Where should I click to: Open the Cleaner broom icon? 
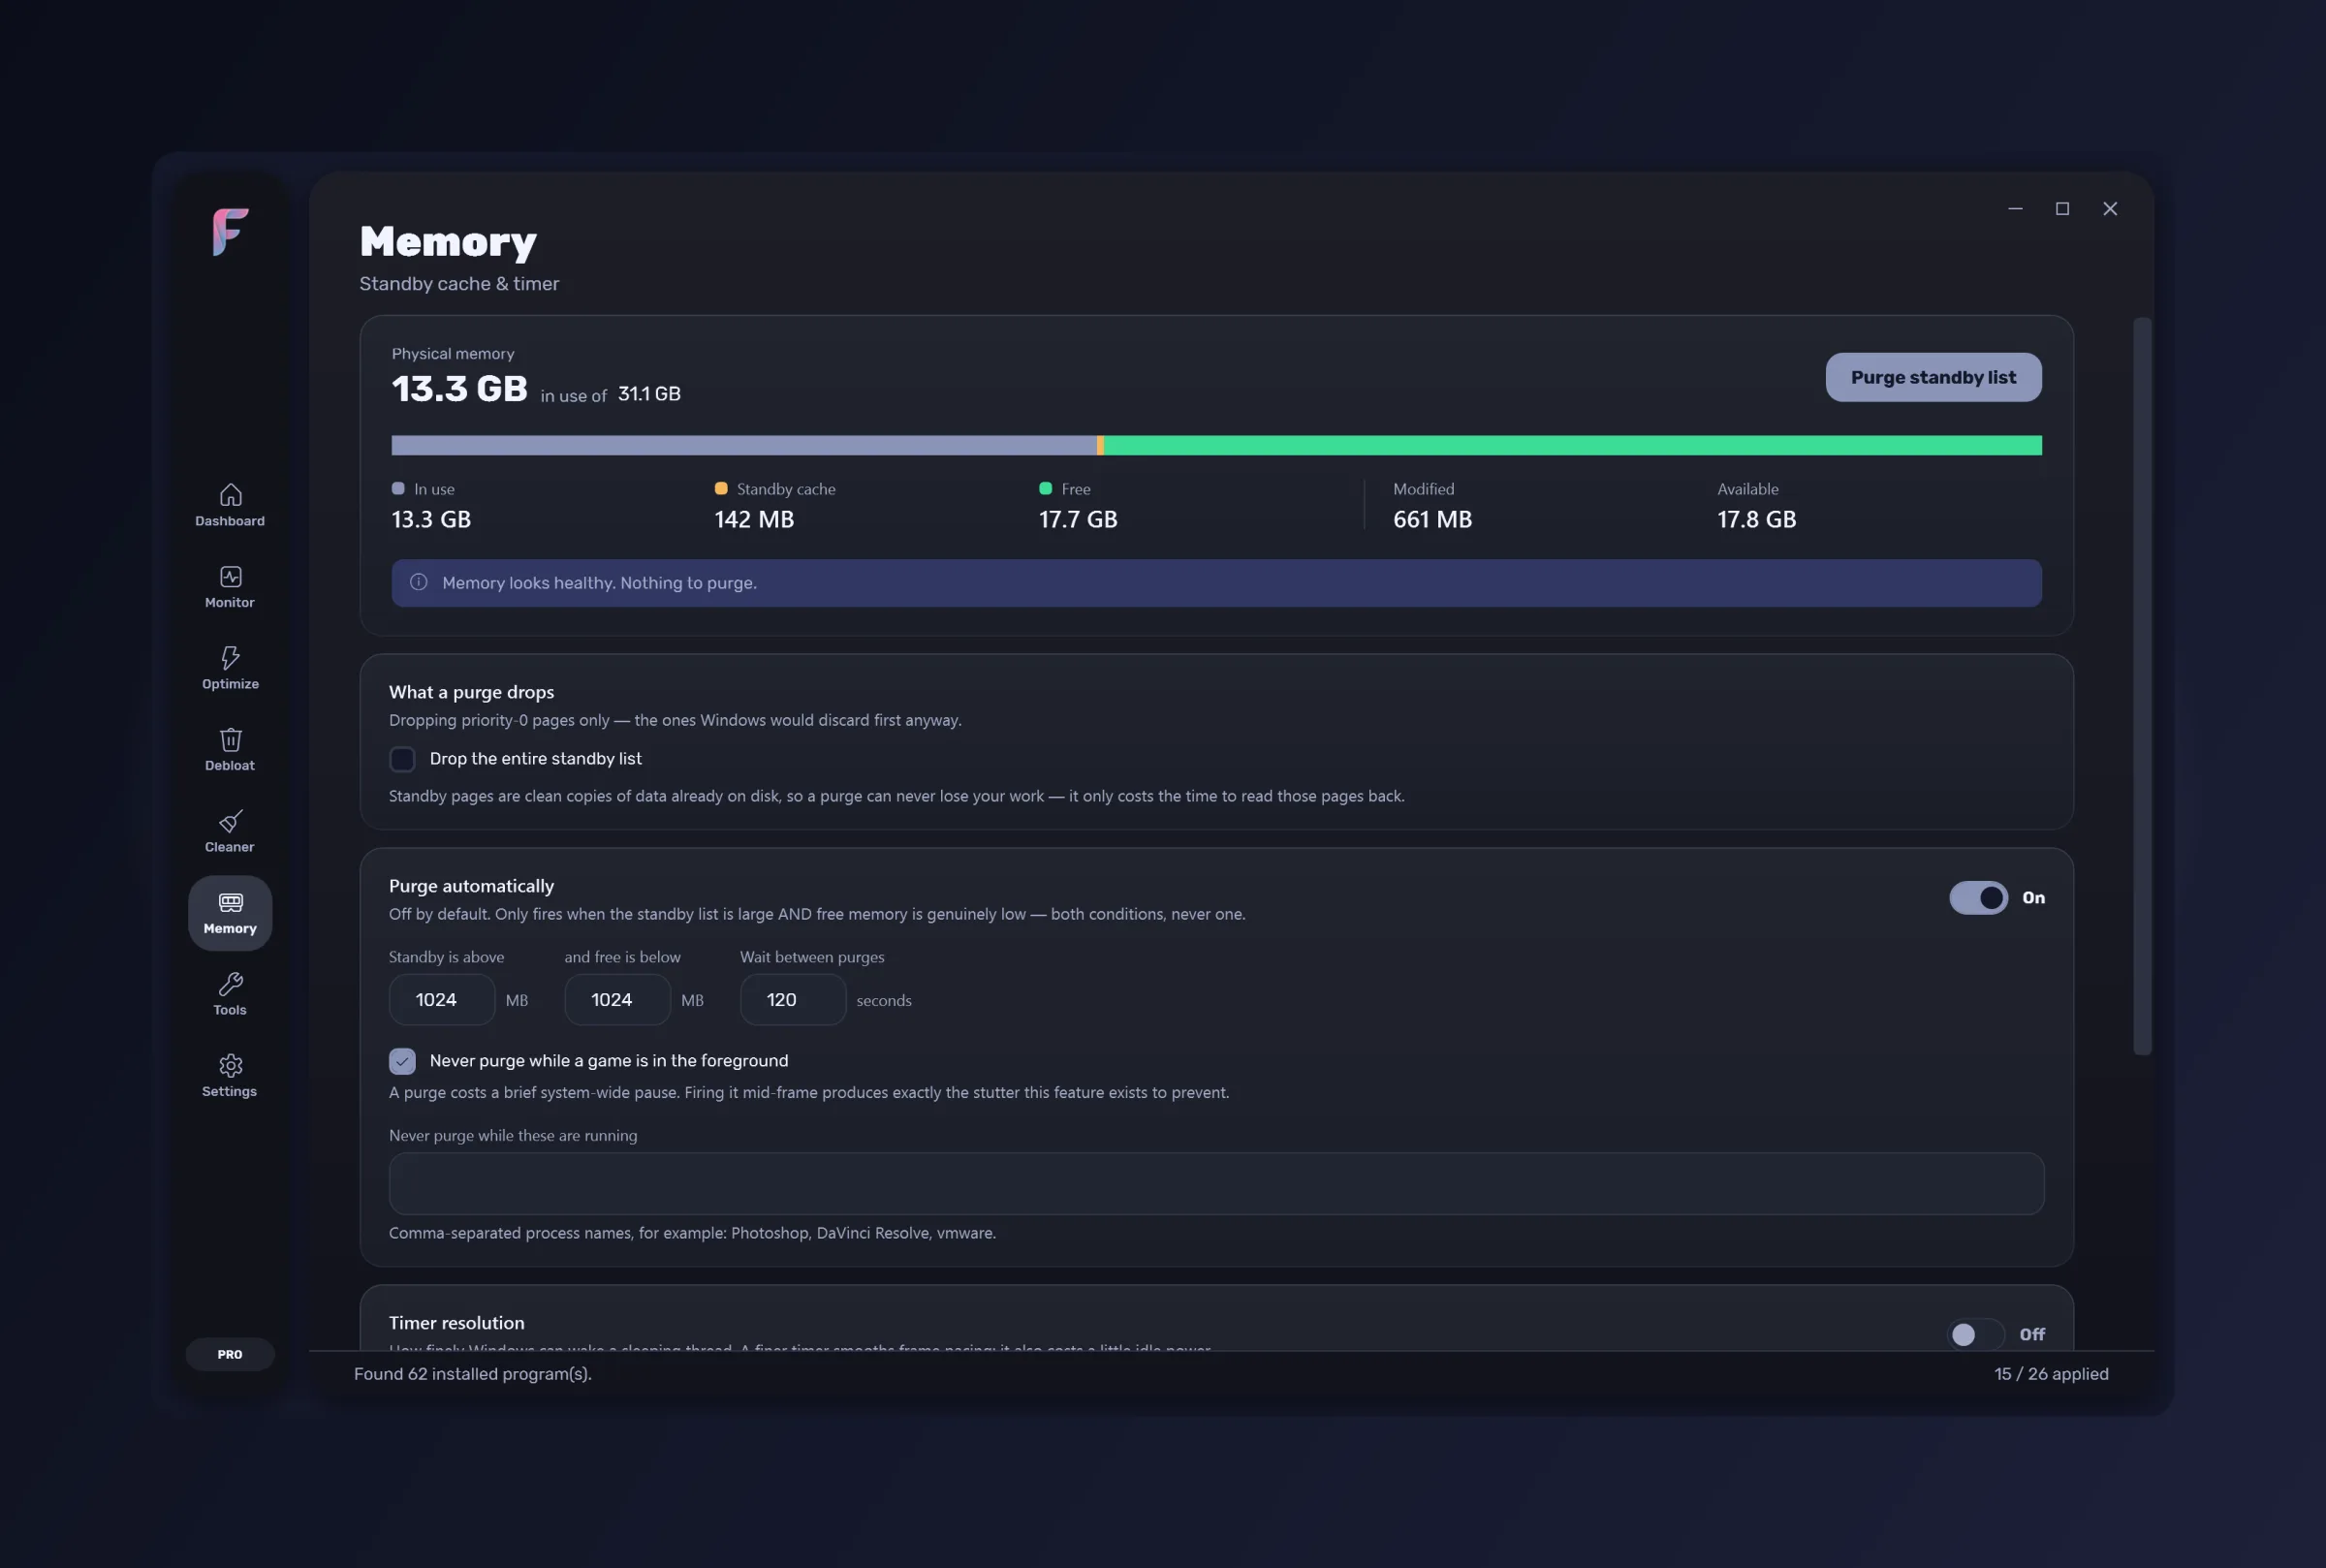pyautogui.click(x=230, y=821)
